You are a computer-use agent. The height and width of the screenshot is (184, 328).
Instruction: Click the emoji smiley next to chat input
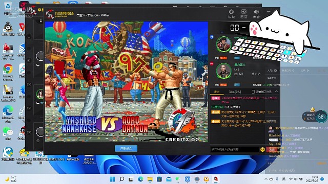pos(262,149)
